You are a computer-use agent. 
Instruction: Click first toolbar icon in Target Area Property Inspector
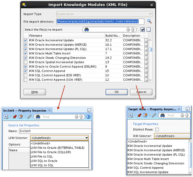click(x=130, y=115)
